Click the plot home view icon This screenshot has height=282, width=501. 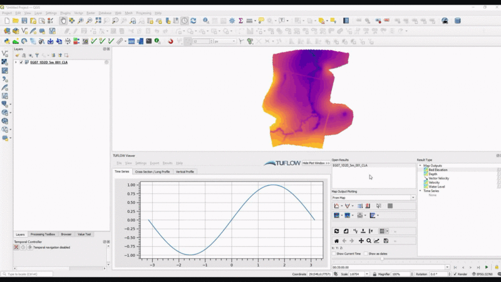point(336,241)
